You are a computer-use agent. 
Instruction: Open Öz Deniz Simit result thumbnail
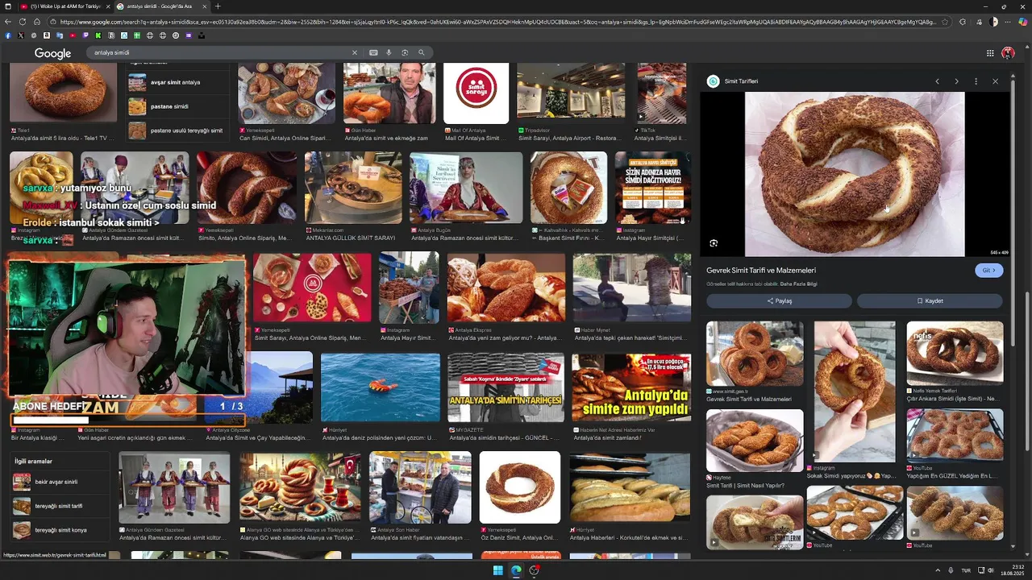(519, 487)
